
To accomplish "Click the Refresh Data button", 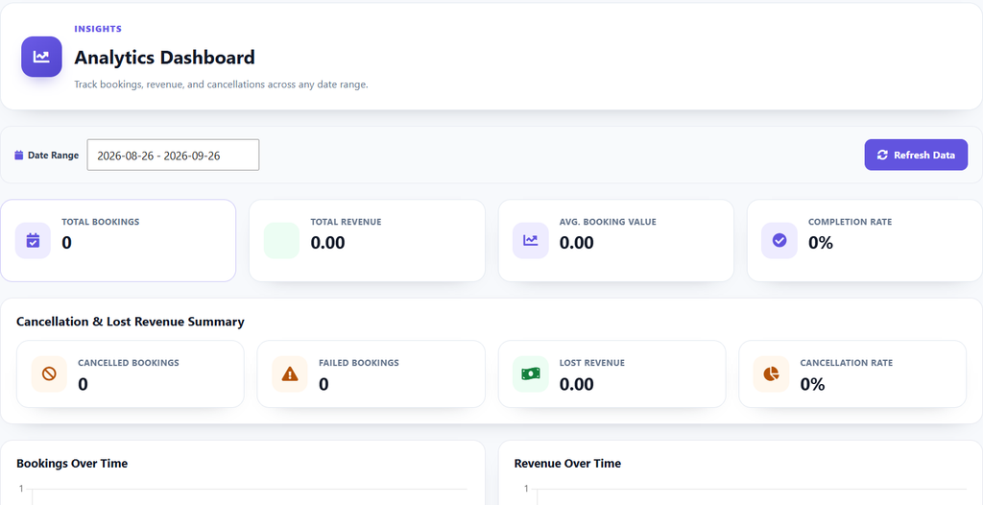I will [x=916, y=155].
